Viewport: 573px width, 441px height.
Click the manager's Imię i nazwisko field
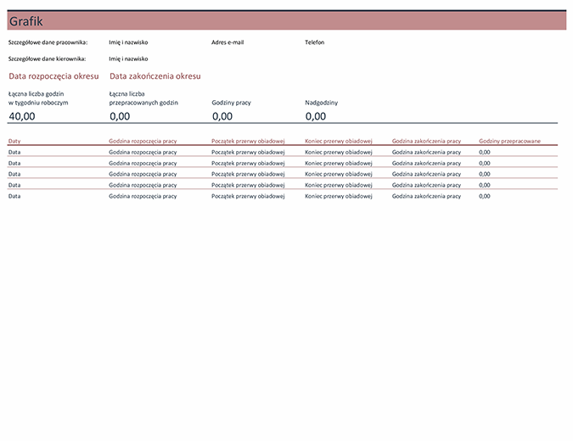pyautogui.click(x=128, y=59)
